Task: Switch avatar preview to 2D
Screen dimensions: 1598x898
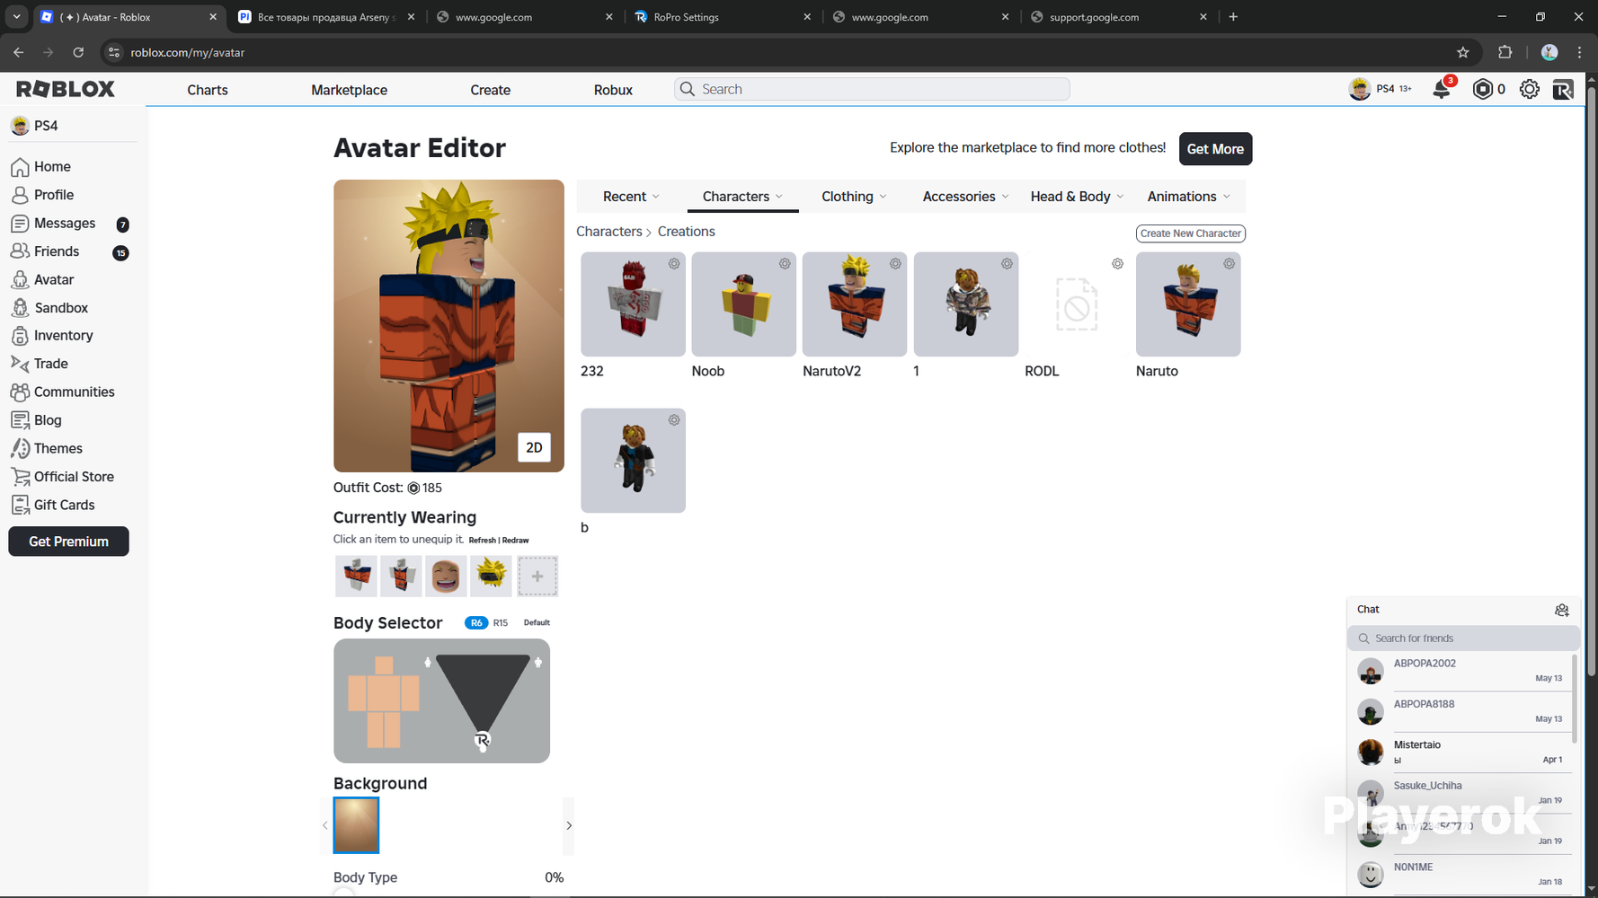Action: 534,447
